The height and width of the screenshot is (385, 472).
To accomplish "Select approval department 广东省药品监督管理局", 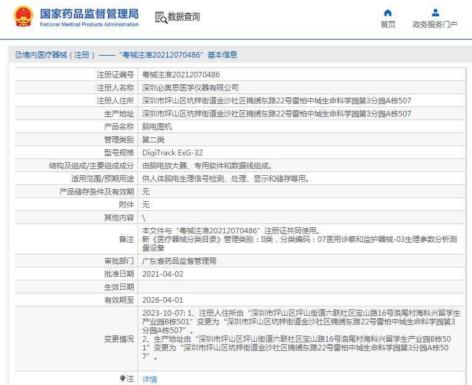I will pyautogui.click(x=179, y=261).
